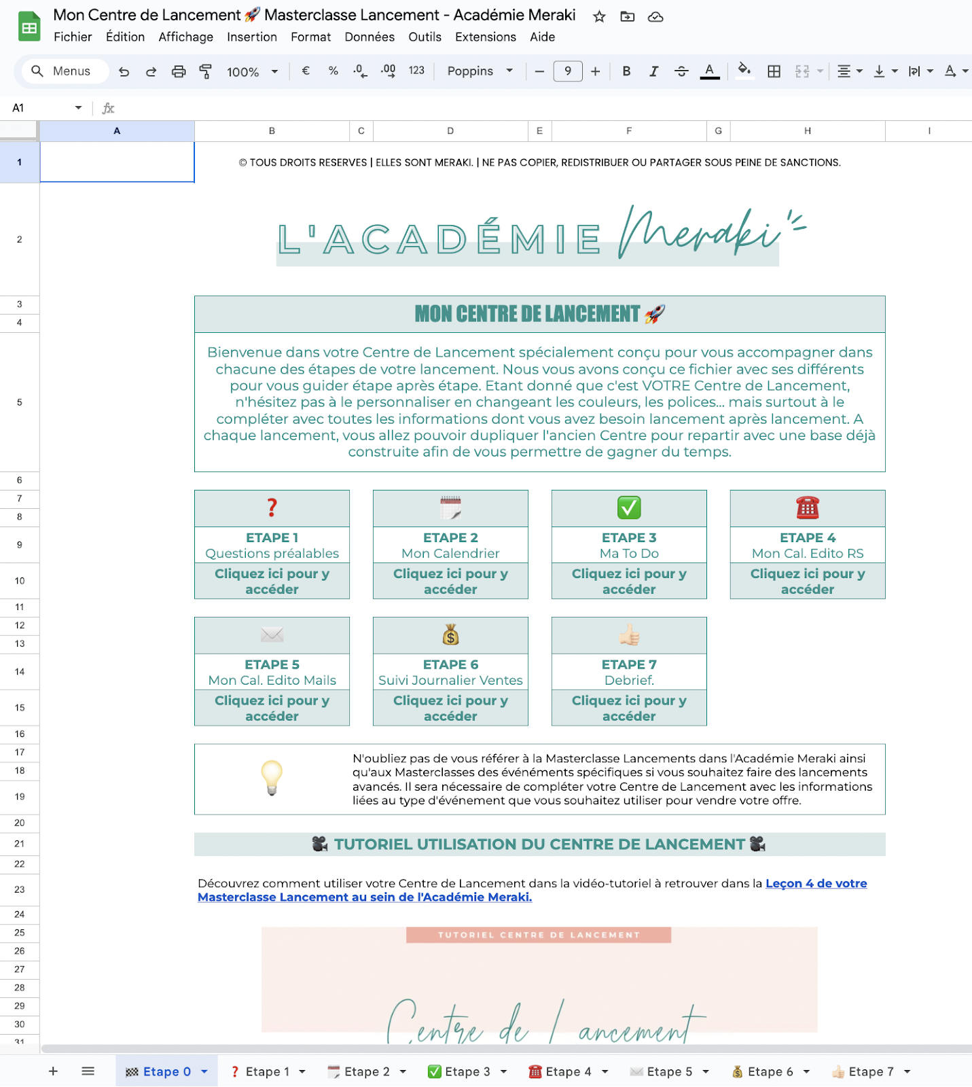The height and width of the screenshot is (1087, 972).
Task: Open the text color picker
Action: pos(709,71)
